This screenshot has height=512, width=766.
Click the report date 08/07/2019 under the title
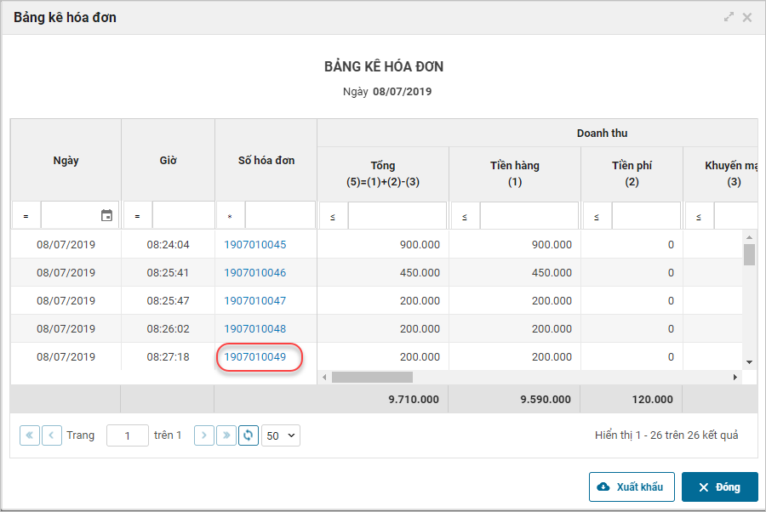pos(402,91)
